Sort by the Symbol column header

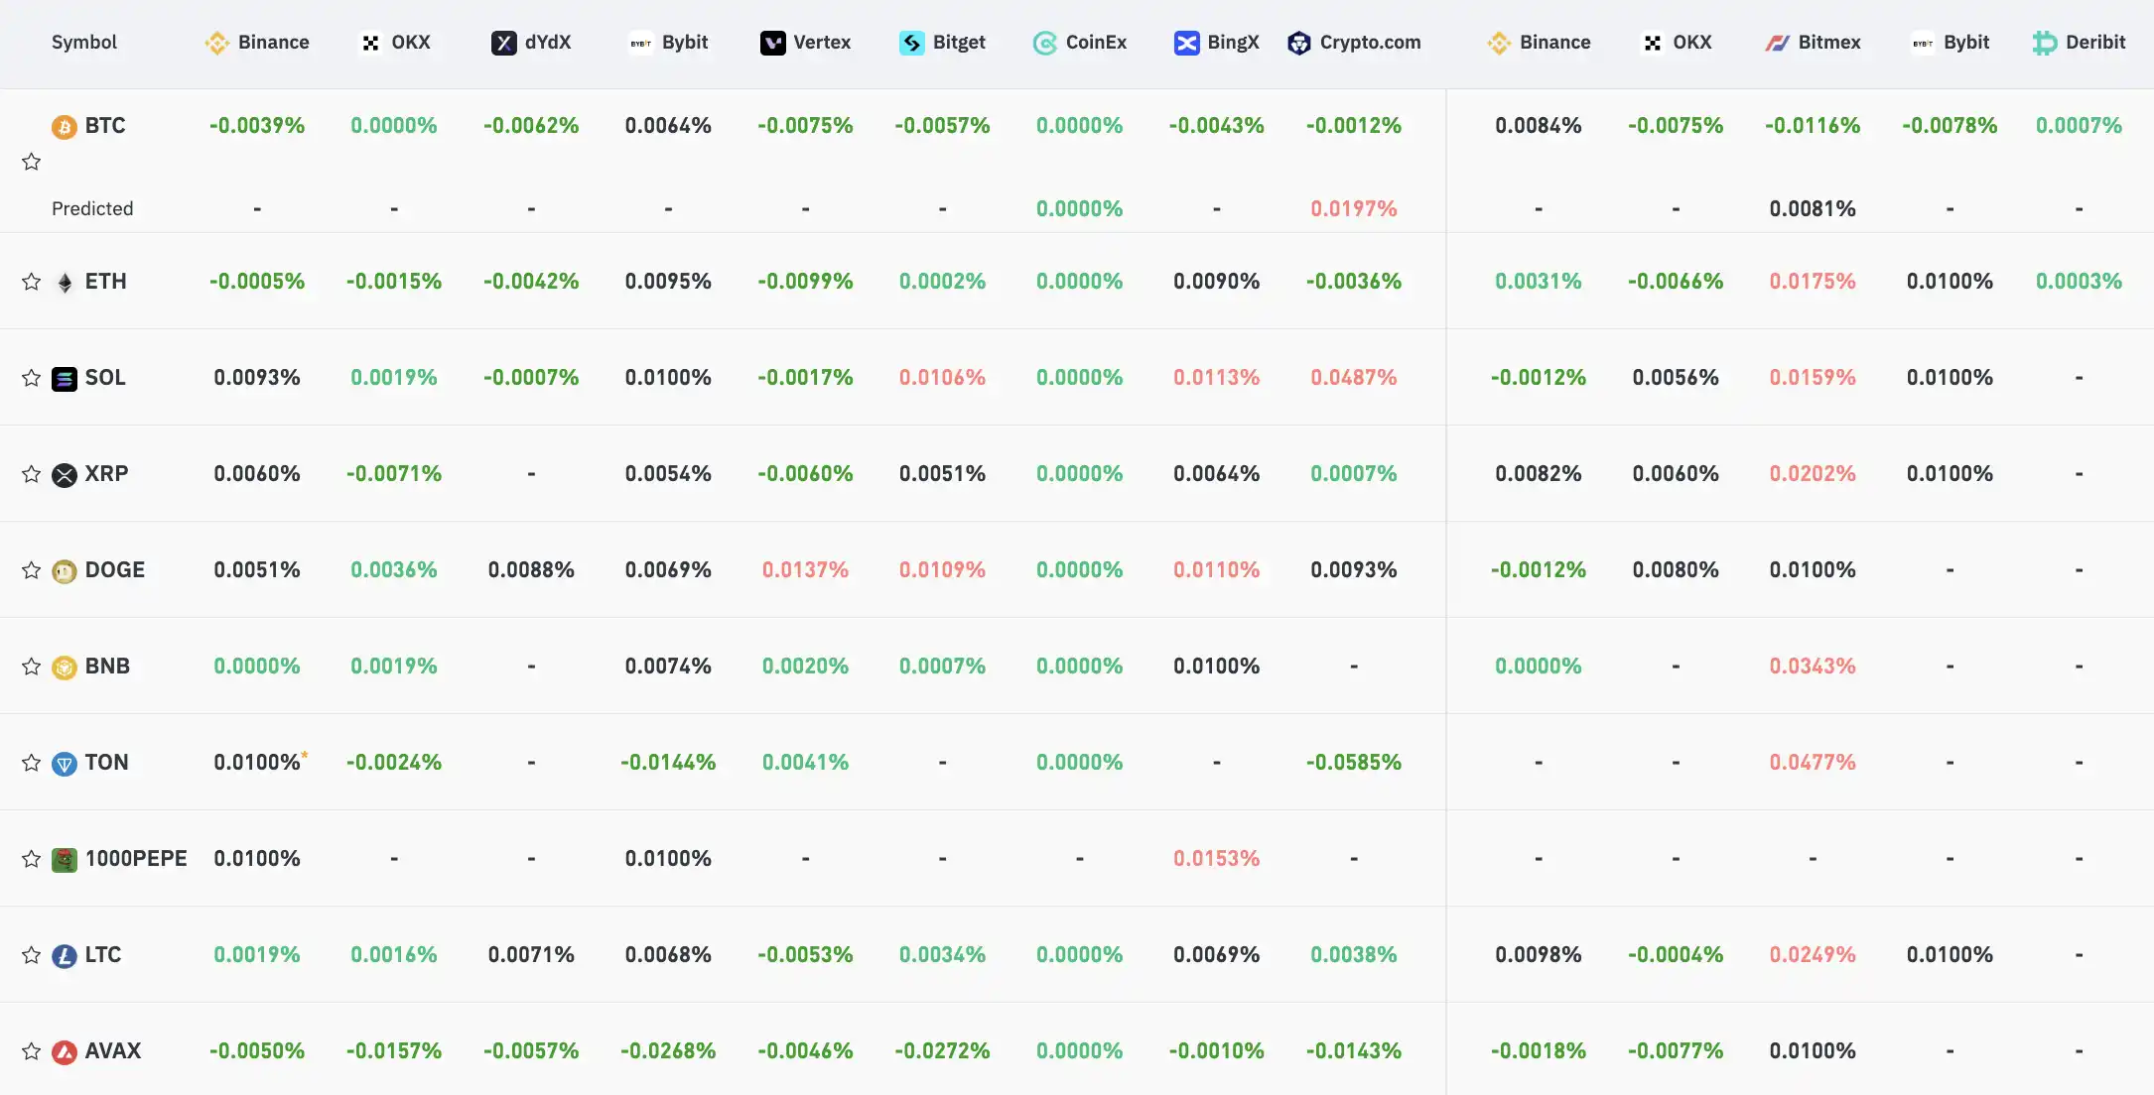coord(84,43)
